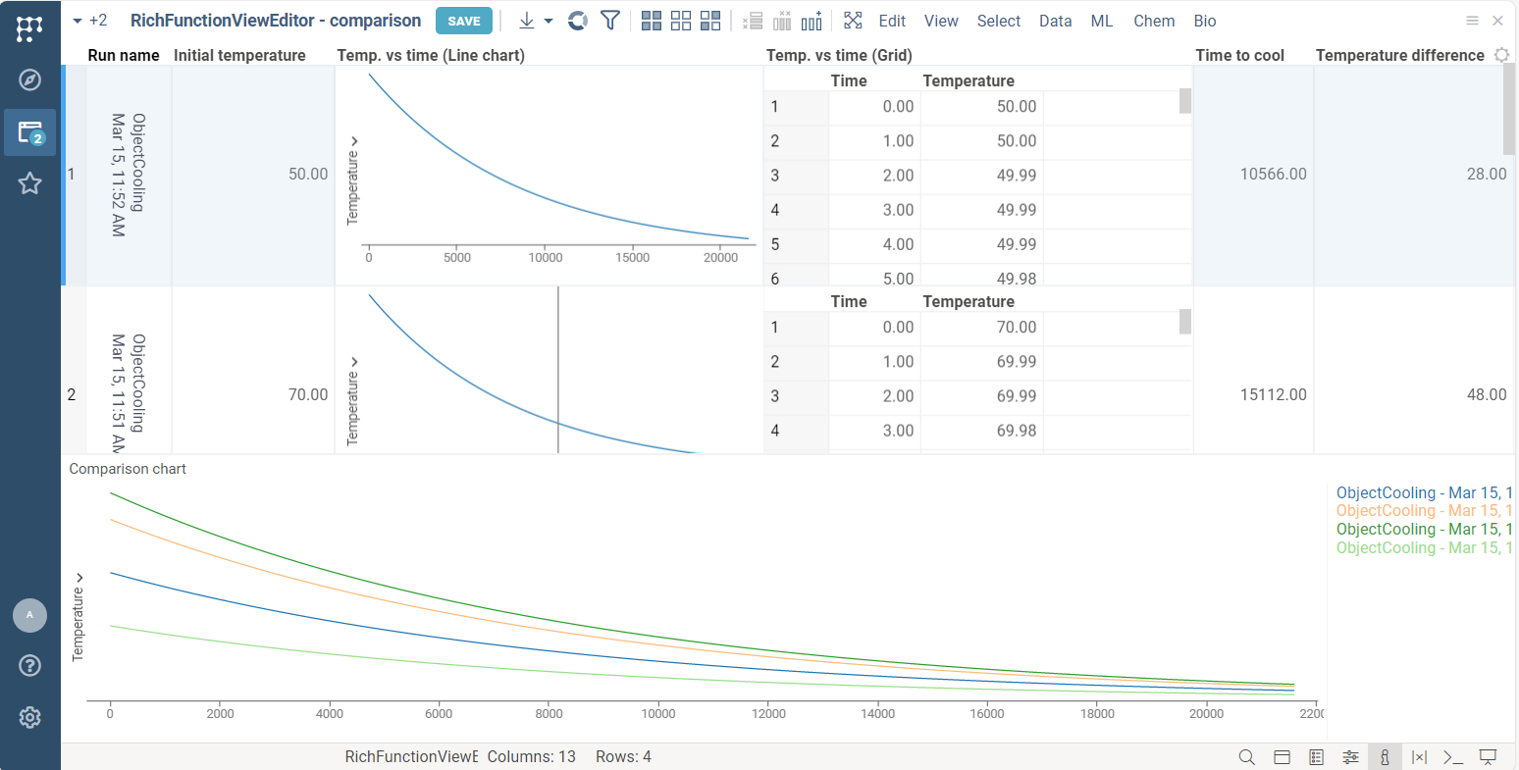Open the grid column settings gear
Screen dimensions: 1519x770
(x=1501, y=55)
